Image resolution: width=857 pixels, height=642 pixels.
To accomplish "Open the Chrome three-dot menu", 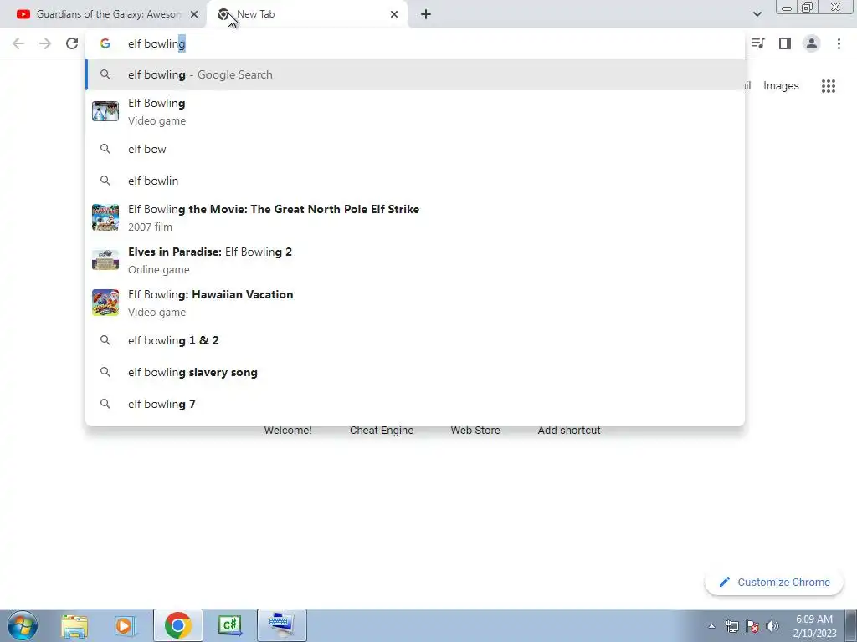I will 839,43.
